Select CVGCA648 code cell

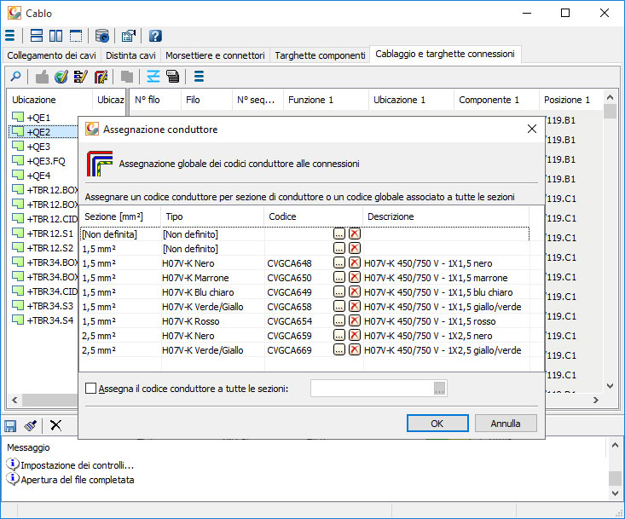(x=289, y=263)
